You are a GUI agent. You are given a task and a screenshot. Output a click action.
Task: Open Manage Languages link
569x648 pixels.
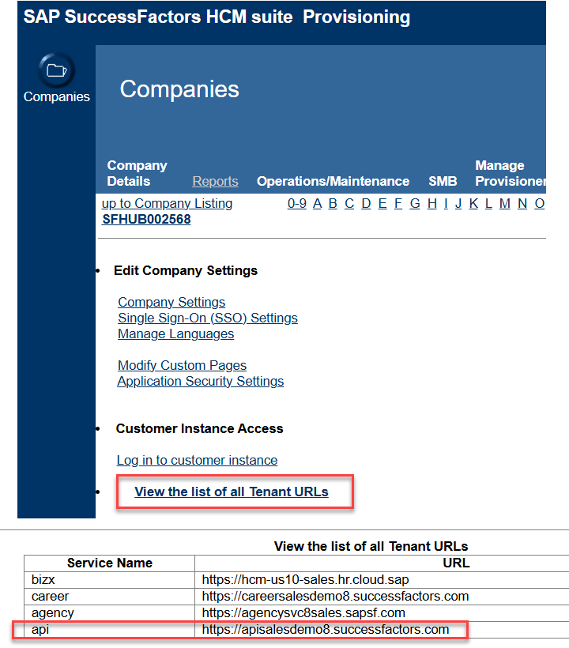pos(175,333)
